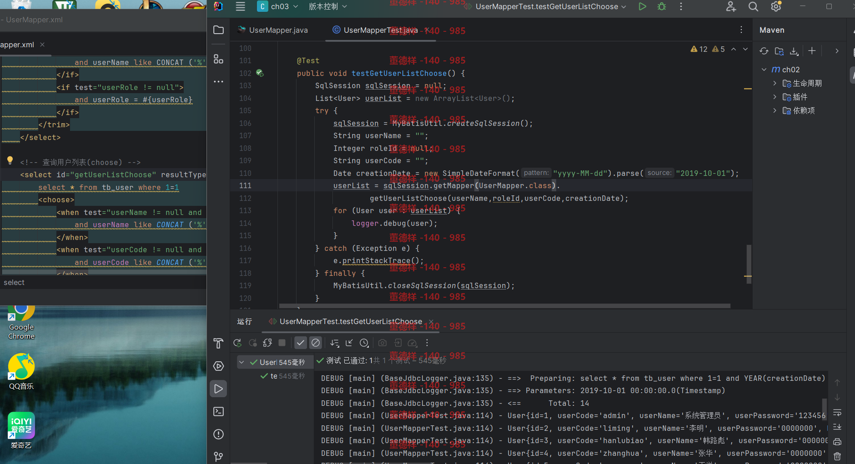Expand the 插件 Maven node
855x464 pixels.
pyautogui.click(x=775, y=97)
